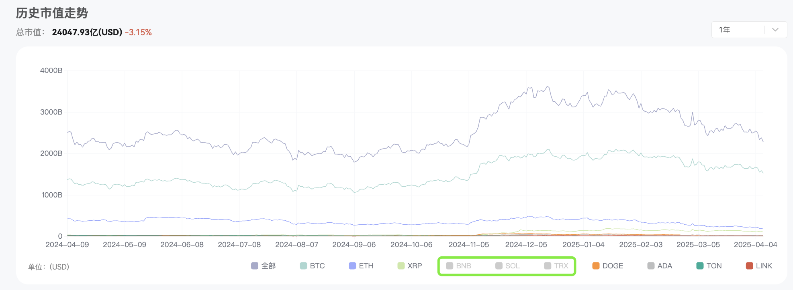Click the -3.15% change percentage
This screenshot has height=290, width=793.
pyautogui.click(x=138, y=32)
